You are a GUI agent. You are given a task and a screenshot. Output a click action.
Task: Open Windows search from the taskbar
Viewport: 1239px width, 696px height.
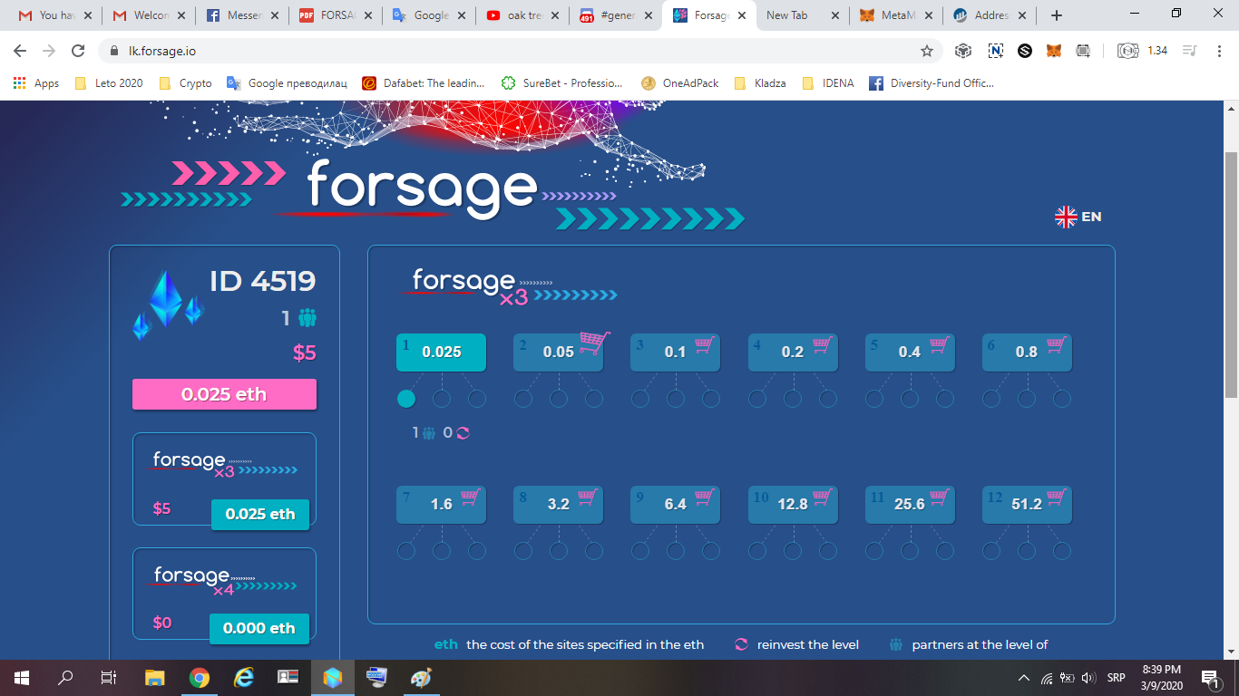pos(66,677)
